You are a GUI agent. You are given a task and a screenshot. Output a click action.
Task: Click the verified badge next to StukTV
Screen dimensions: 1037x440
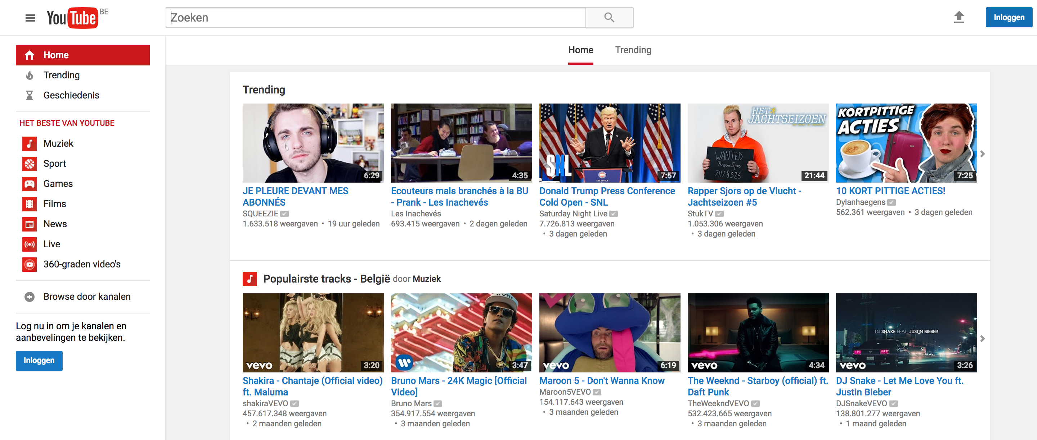[x=719, y=214]
